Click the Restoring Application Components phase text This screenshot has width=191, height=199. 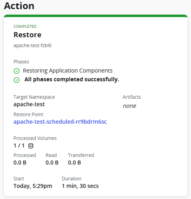pos(68,71)
